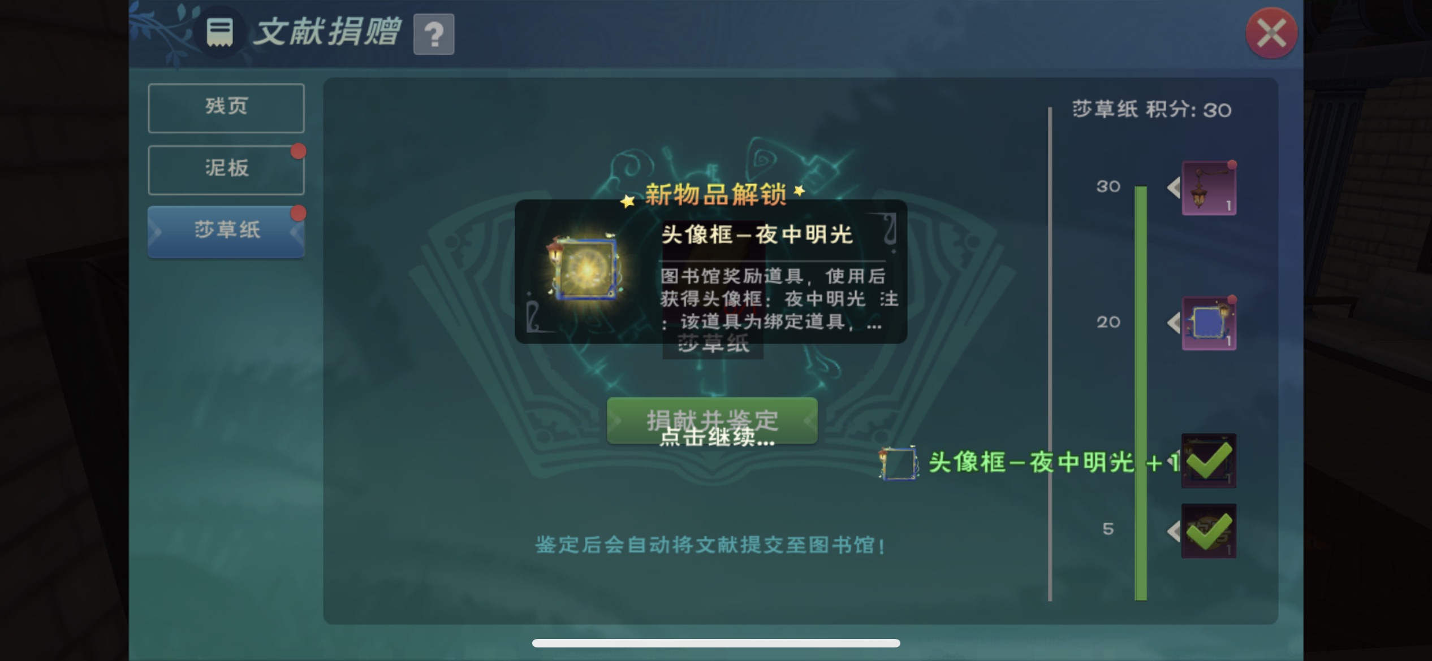Open the question mark help icon
Image resolution: width=1432 pixels, height=661 pixels.
tap(434, 34)
